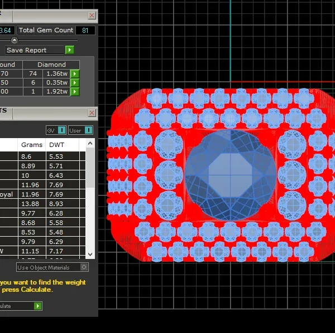Click the green arrow next to 0.35tw

(x=75, y=82)
